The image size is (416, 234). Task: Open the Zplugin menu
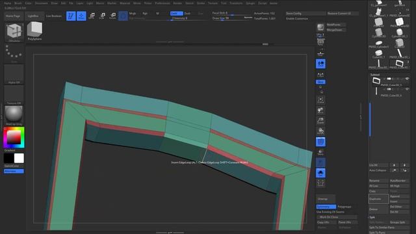point(250,3)
